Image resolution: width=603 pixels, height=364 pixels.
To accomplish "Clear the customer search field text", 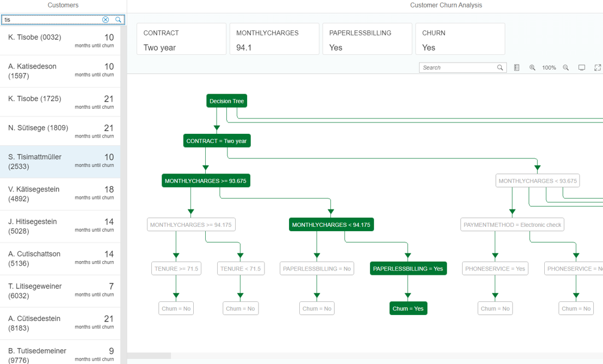I will click(106, 20).
